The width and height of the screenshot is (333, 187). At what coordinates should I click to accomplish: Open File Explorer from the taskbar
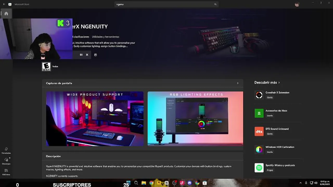[x=144, y=183]
